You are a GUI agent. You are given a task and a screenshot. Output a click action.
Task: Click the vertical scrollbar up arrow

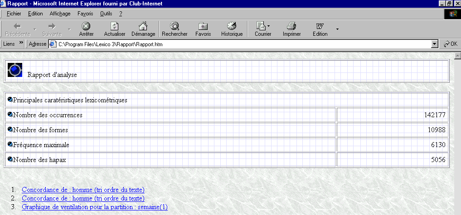[x=457, y=56]
